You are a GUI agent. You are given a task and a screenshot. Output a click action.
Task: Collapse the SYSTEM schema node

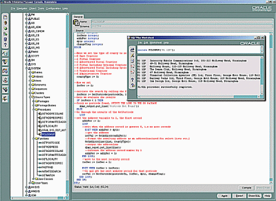[x=26, y=68]
